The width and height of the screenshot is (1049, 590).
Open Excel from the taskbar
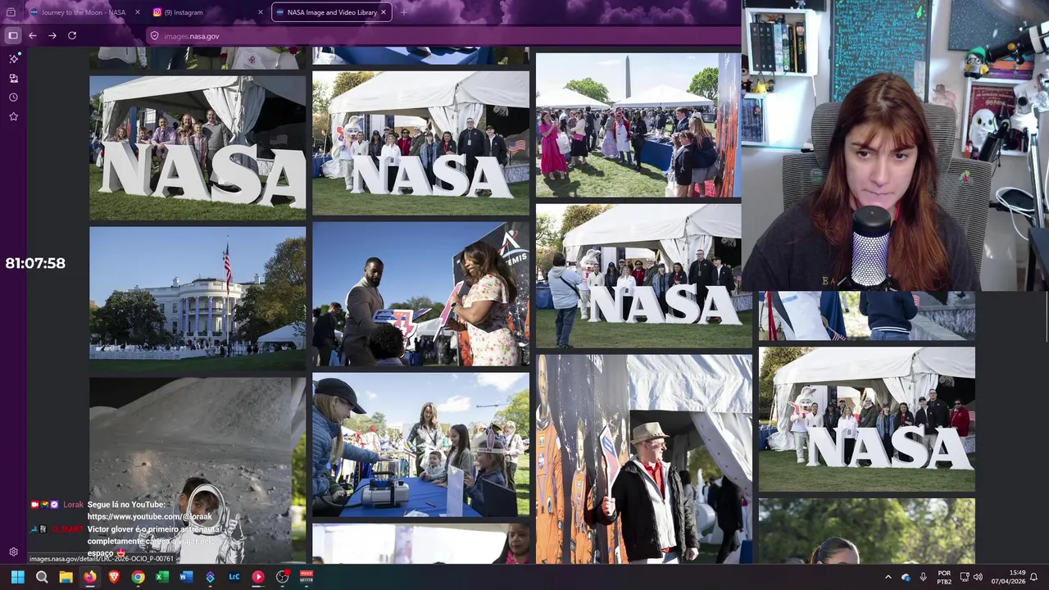pos(162,577)
